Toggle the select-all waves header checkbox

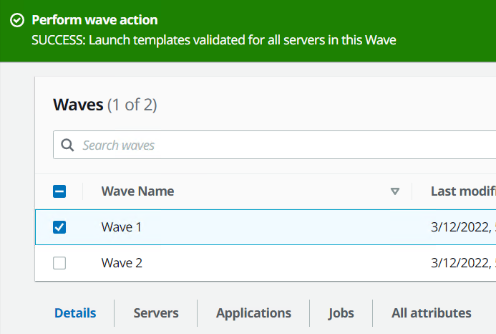[x=59, y=191]
